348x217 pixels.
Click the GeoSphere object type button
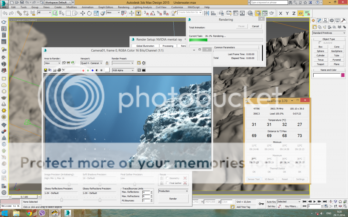pos(337,51)
